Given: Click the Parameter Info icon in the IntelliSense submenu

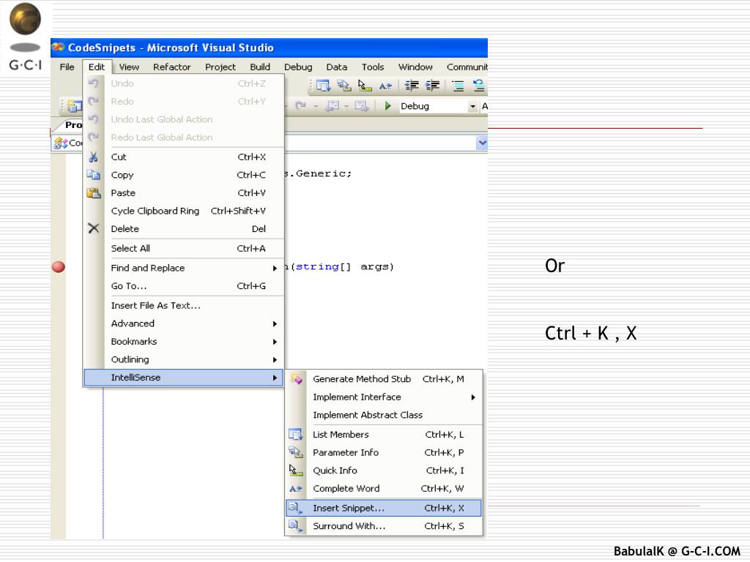Looking at the screenshot, I should click(x=296, y=452).
